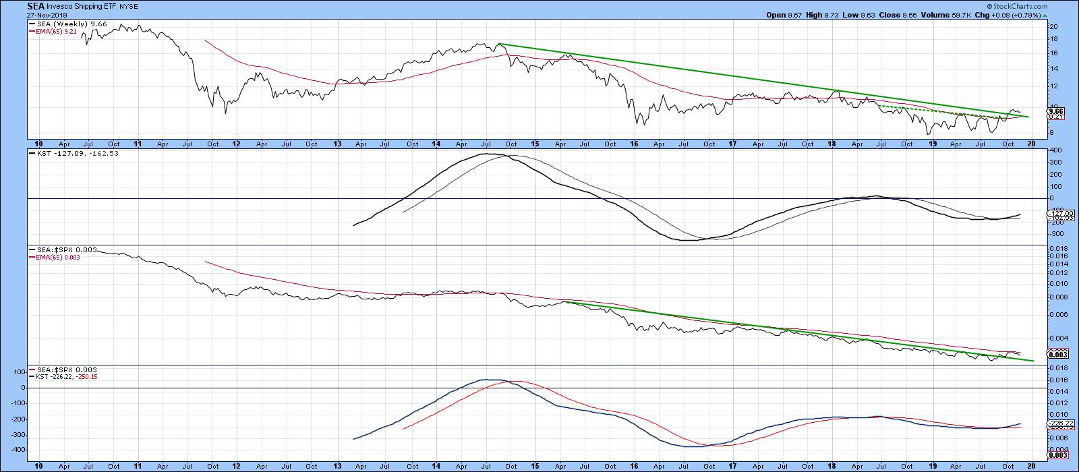
Task: Click the 9.66 last-price tag on price axis
Action: 1055,111
